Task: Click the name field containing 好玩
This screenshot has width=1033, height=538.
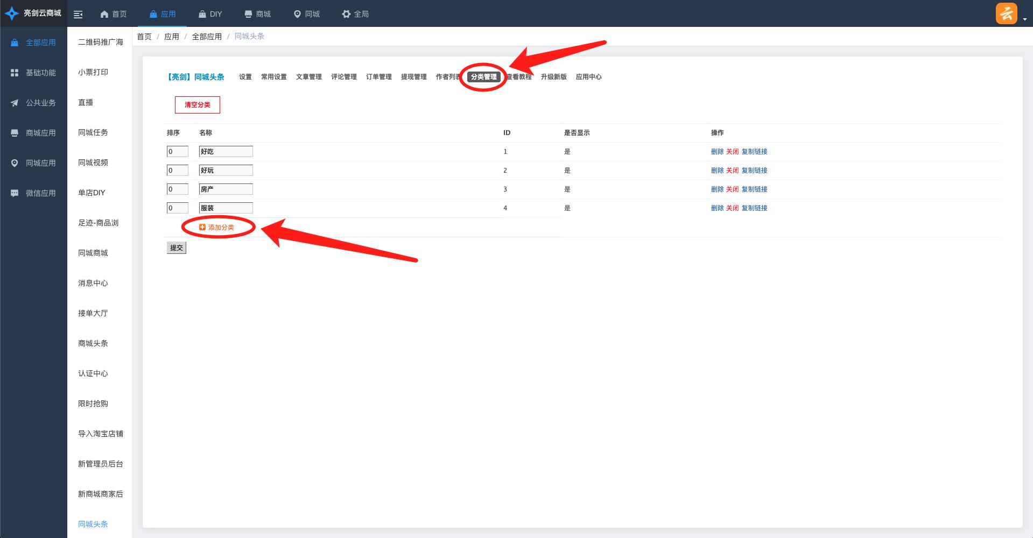Action: coord(226,171)
